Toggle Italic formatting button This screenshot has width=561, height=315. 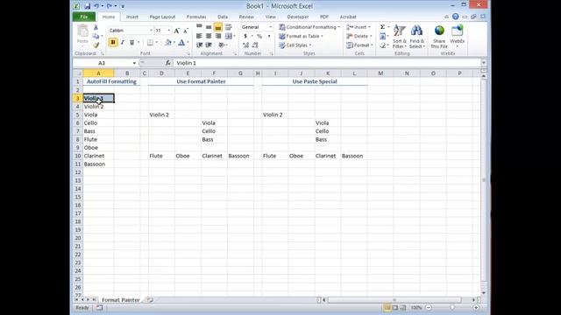(123, 43)
